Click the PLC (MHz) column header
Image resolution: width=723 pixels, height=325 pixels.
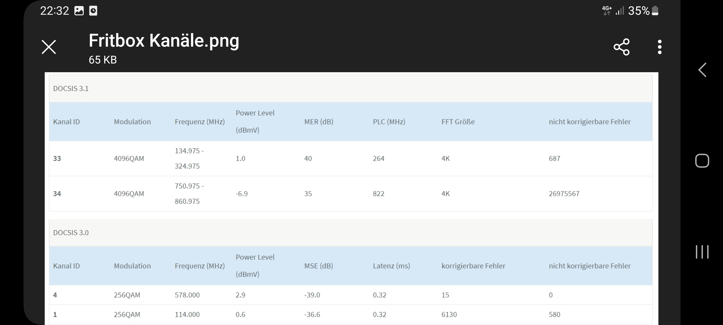pyautogui.click(x=389, y=122)
